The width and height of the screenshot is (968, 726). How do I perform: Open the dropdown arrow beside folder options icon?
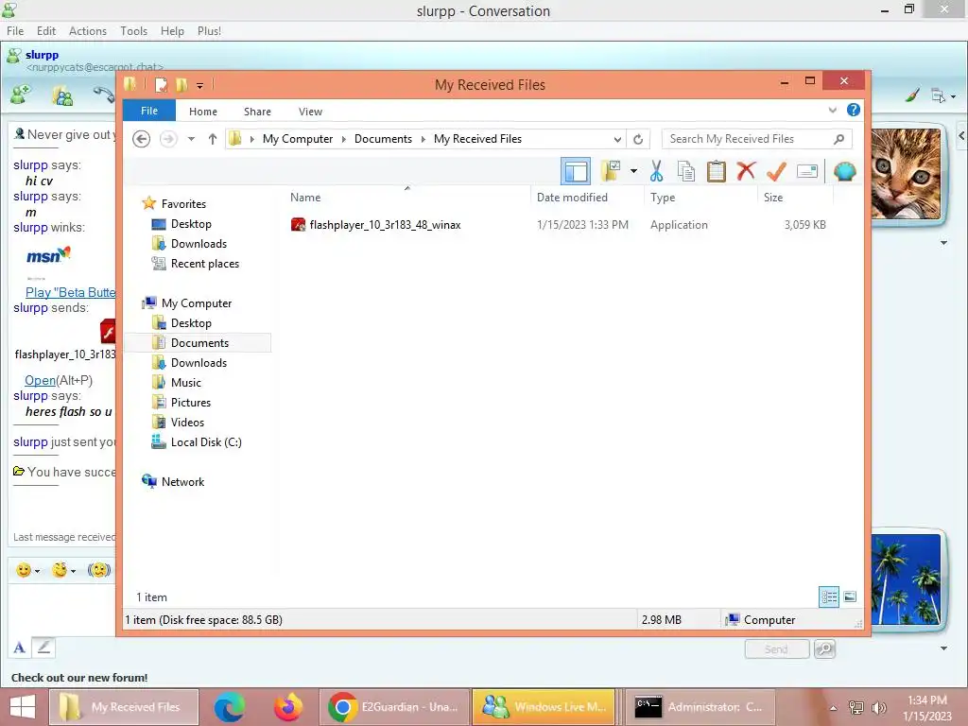click(x=634, y=171)
